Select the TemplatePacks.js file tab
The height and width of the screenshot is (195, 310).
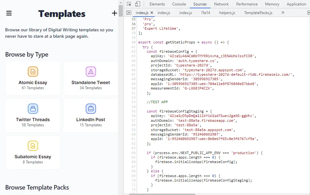pyautogui.click(x=258, y=13)
